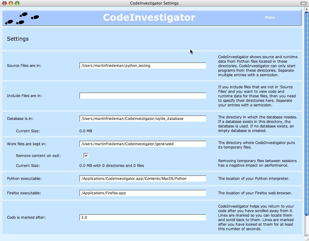309x241 pixels.
Task: Click the yellow minimize window button
Action: (x=11, y=3)
